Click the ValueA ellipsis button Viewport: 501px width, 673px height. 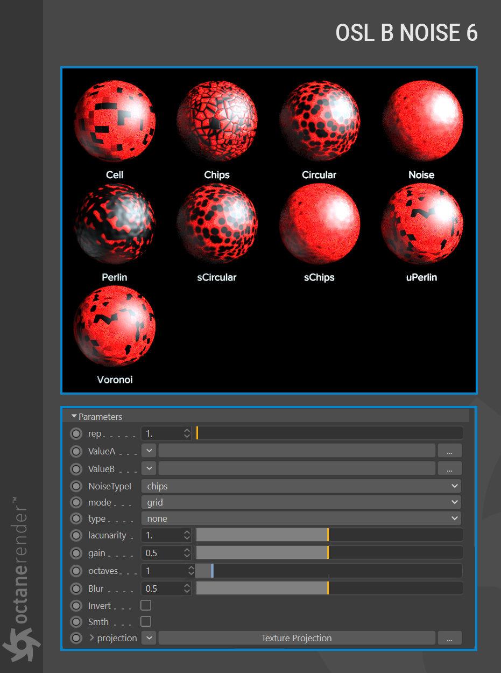click(x=449, y=451)
